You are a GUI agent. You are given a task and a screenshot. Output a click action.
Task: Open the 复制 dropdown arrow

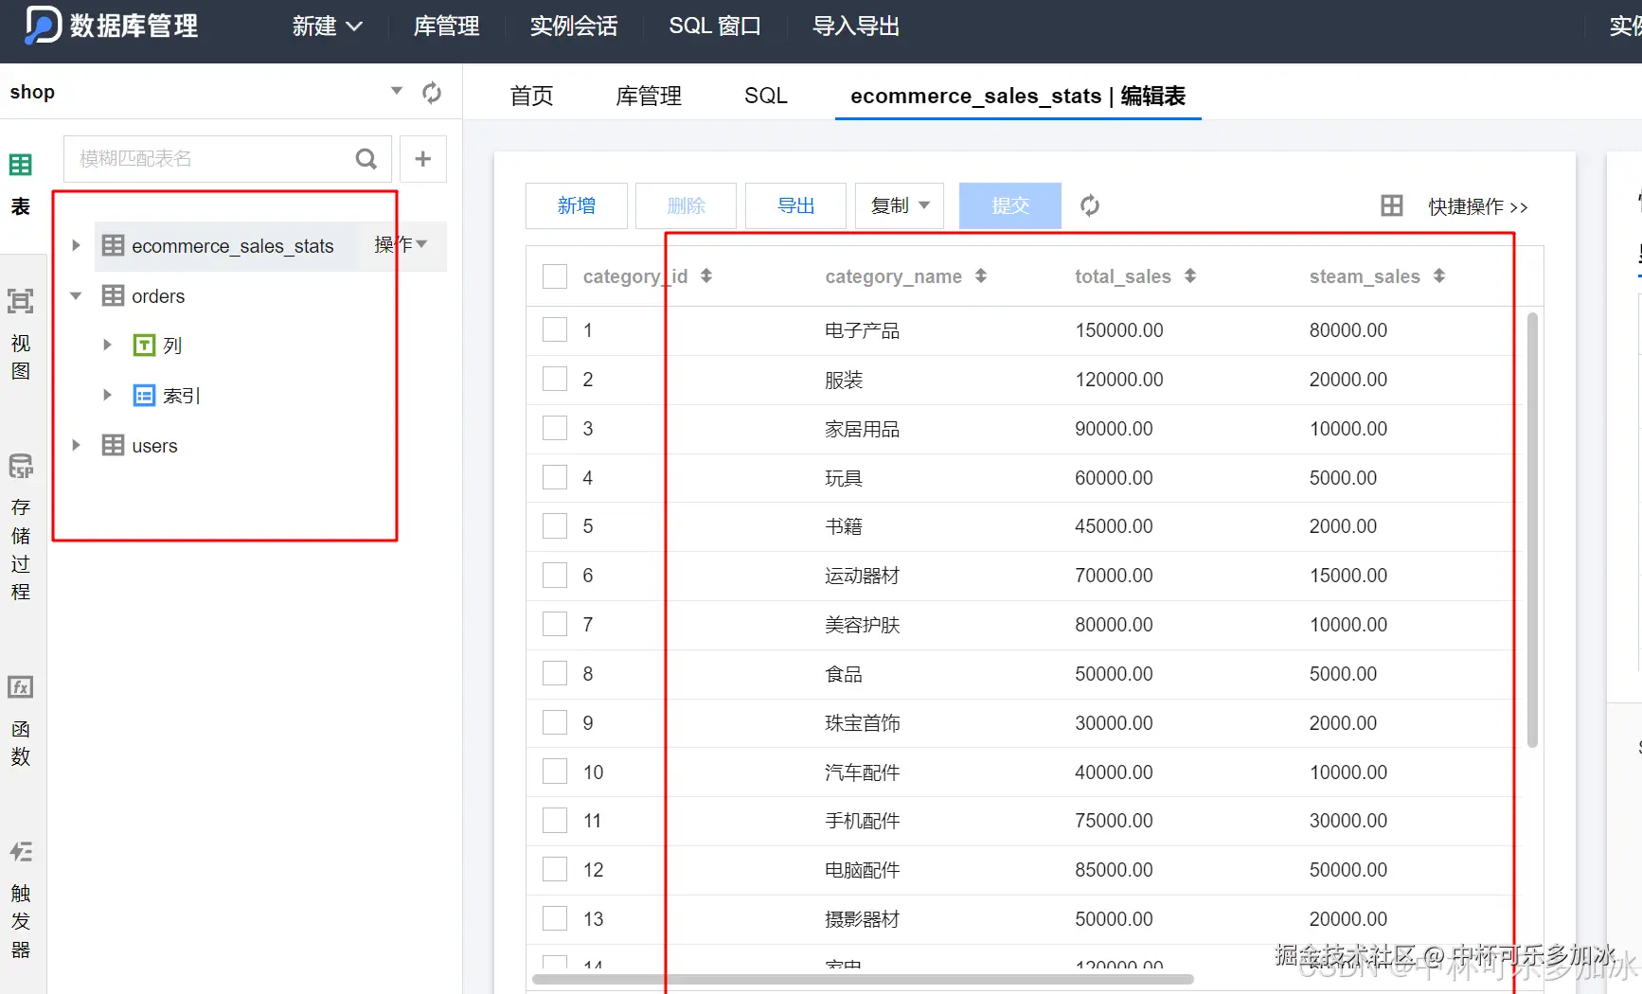[923, 205]
